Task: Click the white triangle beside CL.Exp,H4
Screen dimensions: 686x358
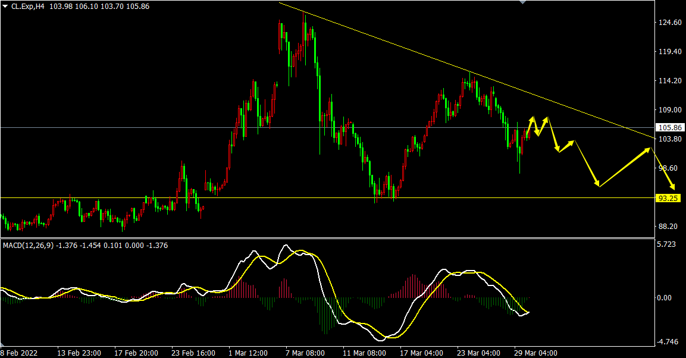Action: [5, 6]
